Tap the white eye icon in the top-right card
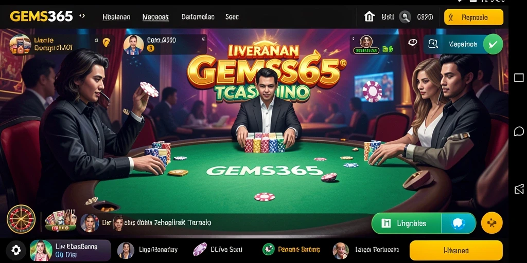The image size is (527, 263). [412, 42]
